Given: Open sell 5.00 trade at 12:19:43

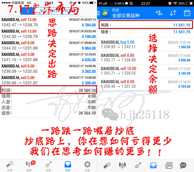Looking at the screenshot, I should coord(49,57).
